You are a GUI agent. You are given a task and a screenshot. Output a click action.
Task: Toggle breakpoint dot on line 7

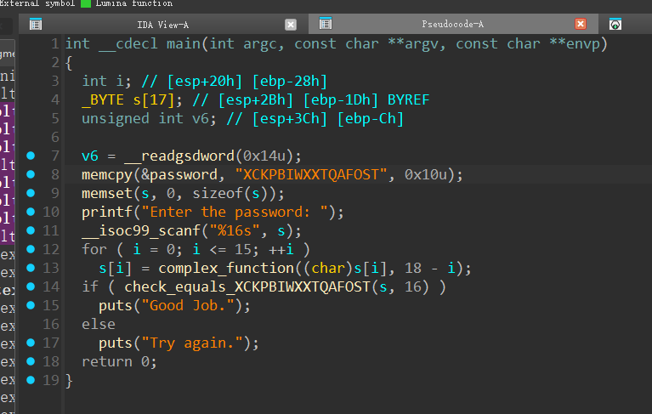[31, 156]
